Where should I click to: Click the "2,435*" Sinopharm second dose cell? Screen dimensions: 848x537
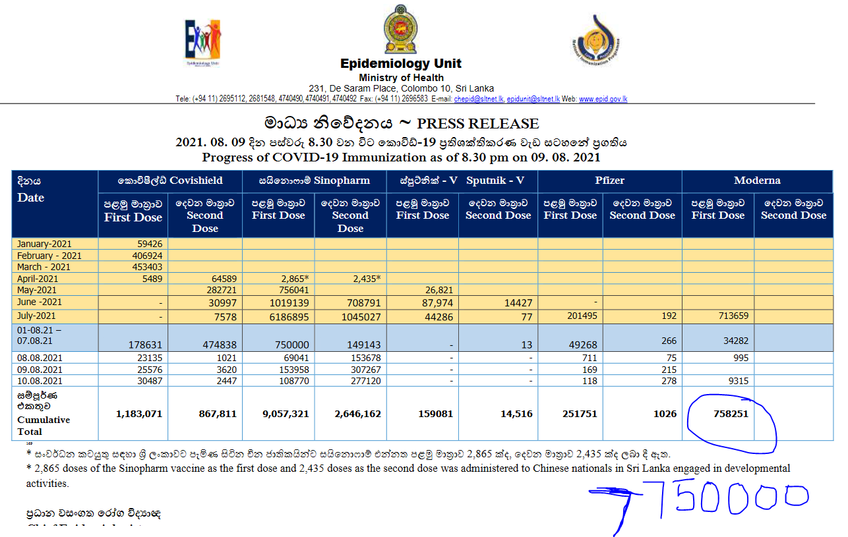click(x=367, y=279)
